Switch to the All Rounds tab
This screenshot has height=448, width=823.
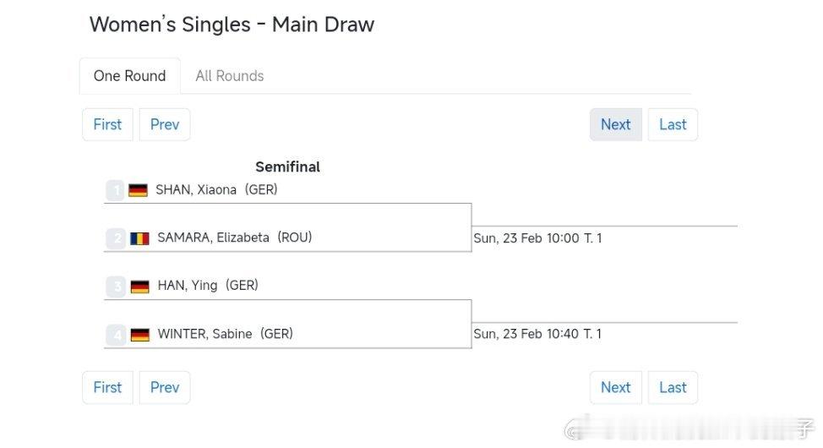pyautogui.click(x=229, y=76)
